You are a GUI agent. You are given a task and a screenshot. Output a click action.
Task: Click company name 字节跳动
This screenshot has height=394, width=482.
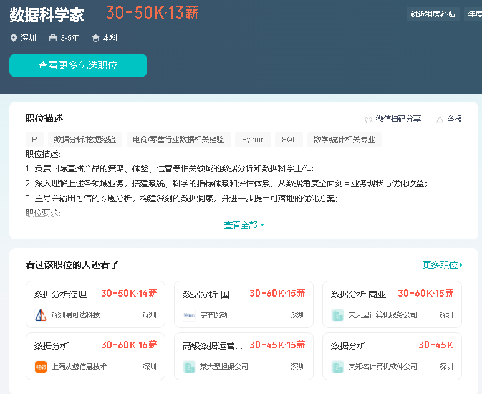(x=214, y=315)
